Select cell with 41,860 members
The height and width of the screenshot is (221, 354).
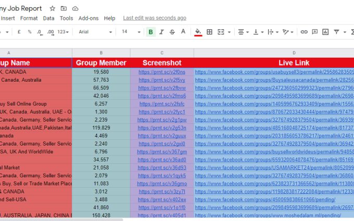pyautogui.click(x=101, y=207)
